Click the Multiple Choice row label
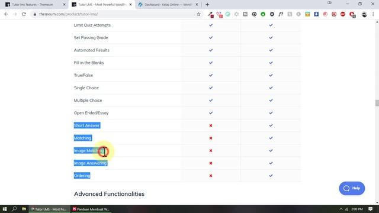Image resolution: width=379 pixels, height=213 pixels. 88,101
